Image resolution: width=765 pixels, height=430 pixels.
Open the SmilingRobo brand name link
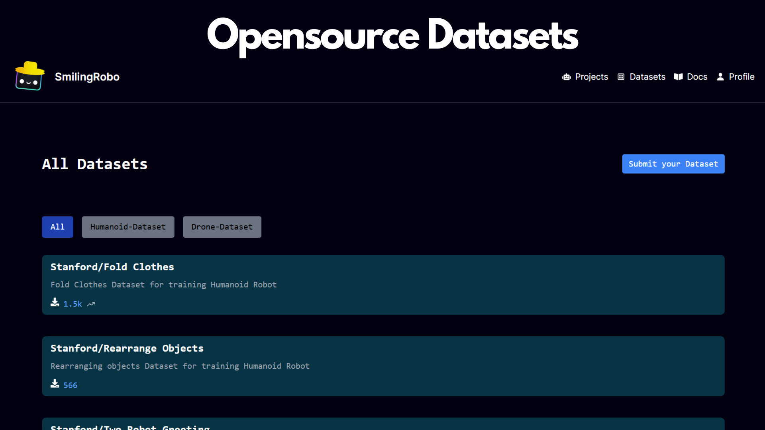click(x=87, y=77)
